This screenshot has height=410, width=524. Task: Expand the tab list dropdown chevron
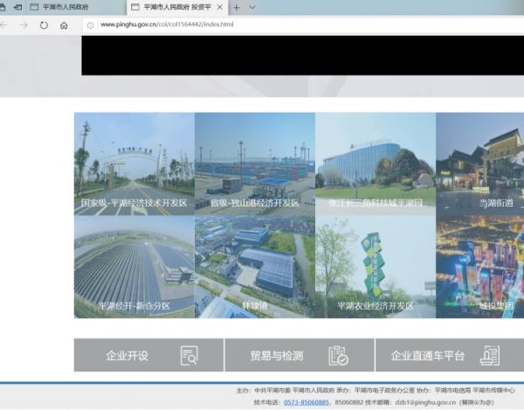(x=252, y=7)
